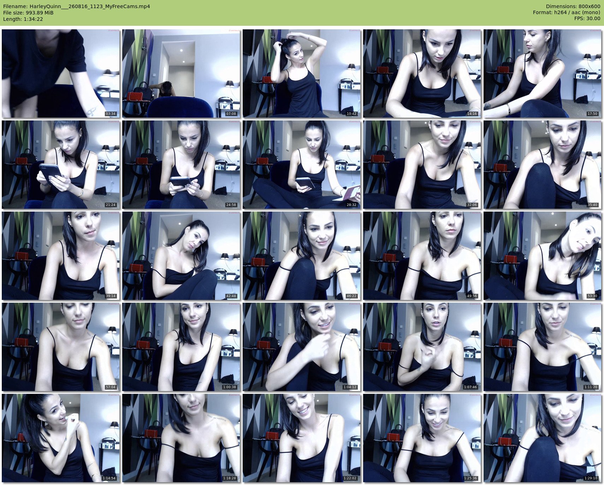The height and width of the screenshot is (485, 604).
Task: Open the thumbnail labeled 1:07:46
Action: [422, 347]
